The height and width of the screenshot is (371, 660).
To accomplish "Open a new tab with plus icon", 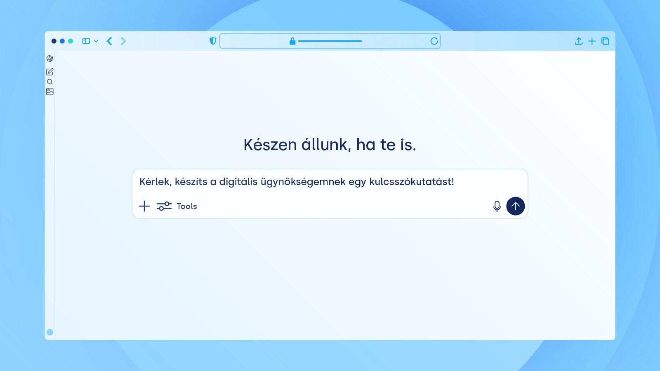I will click(x=592, y=41).
